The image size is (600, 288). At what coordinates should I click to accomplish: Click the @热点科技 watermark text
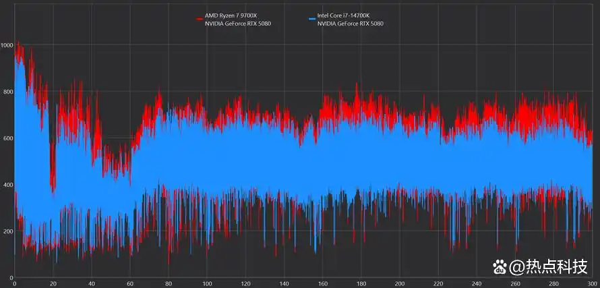coord(549,267)
